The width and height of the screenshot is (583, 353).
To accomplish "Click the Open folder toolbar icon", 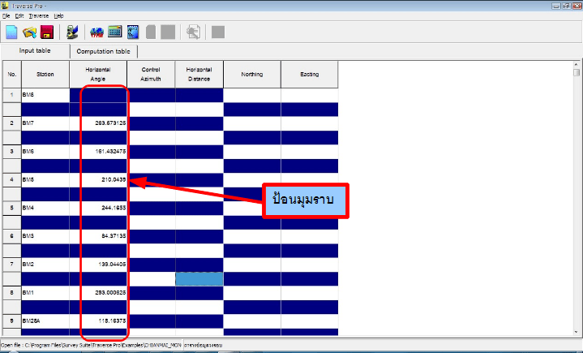I will click(x=29, y=32).
